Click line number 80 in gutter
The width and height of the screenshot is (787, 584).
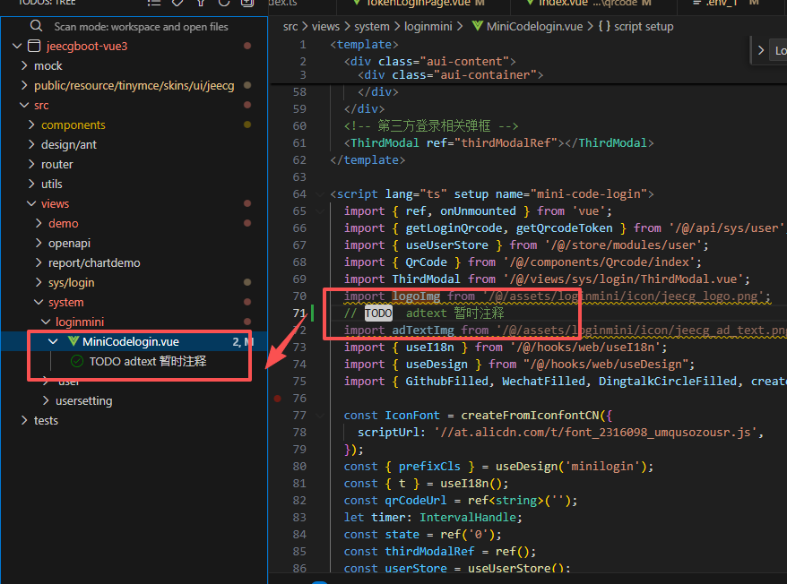pos(299,467)
